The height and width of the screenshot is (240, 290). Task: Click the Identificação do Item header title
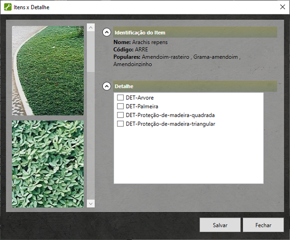coord(140,33)
